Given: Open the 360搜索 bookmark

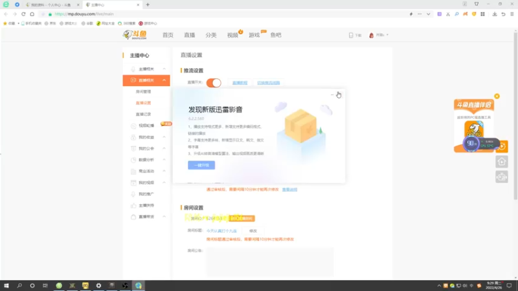Looking at the screenshot, I should point(127,23).
